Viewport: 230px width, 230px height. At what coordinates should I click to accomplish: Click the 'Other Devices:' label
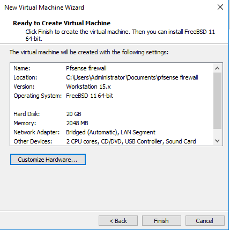[x=33, y=141]
